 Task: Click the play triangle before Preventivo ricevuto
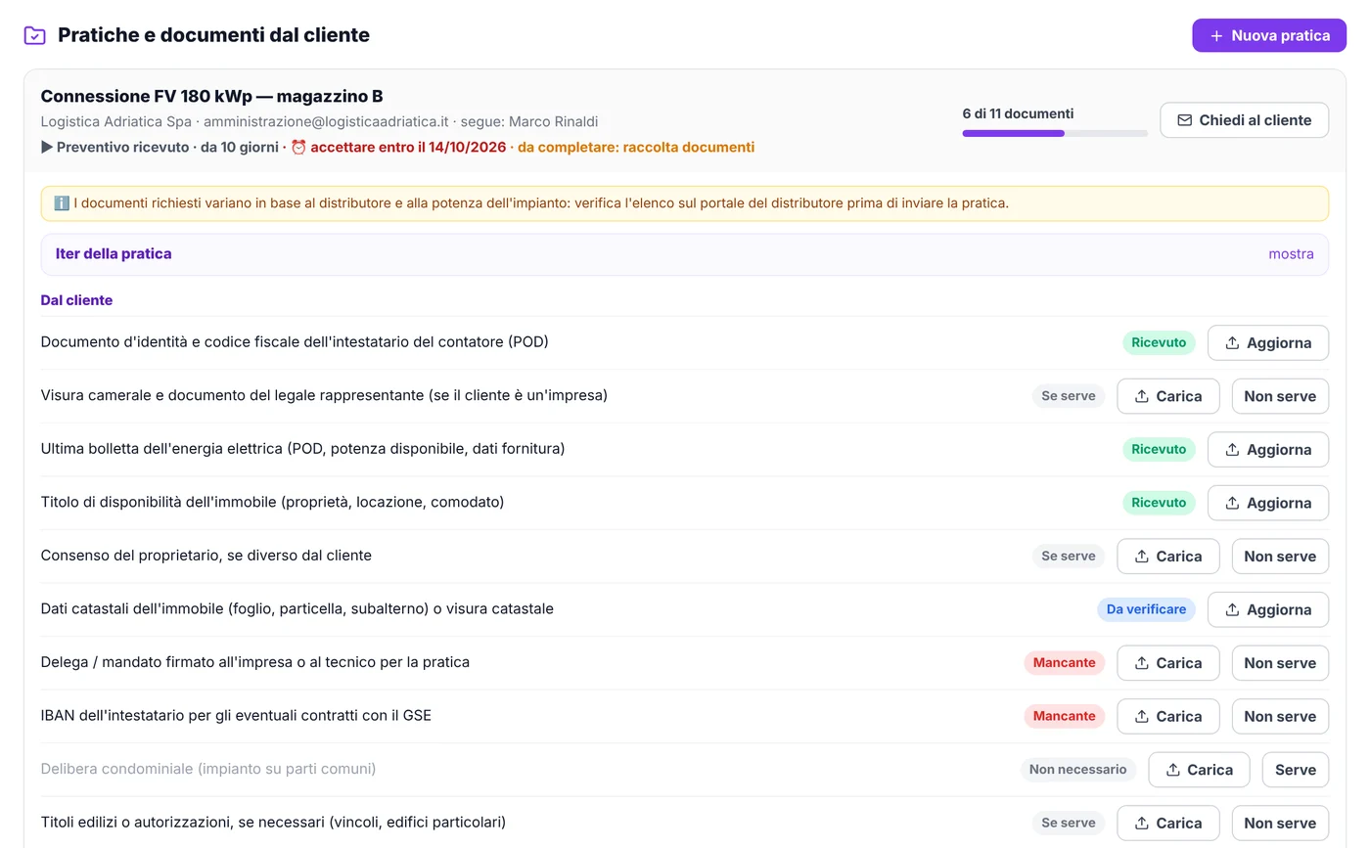[x=47, y=147]
